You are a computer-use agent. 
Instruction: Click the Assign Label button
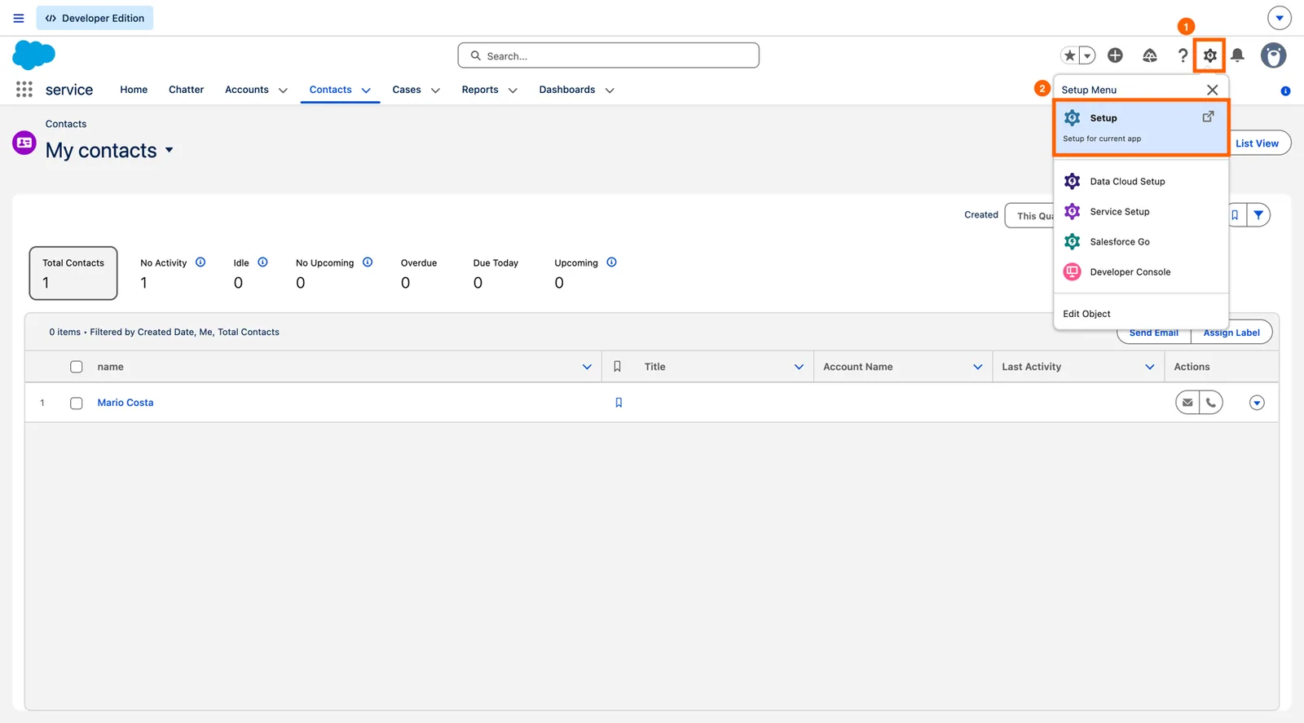click(x=1231, y=333)
